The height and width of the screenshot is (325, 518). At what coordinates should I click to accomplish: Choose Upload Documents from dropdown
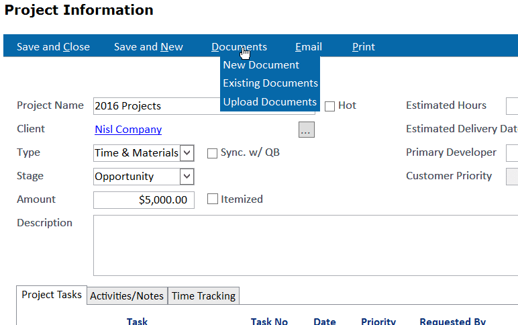(270, 102)
